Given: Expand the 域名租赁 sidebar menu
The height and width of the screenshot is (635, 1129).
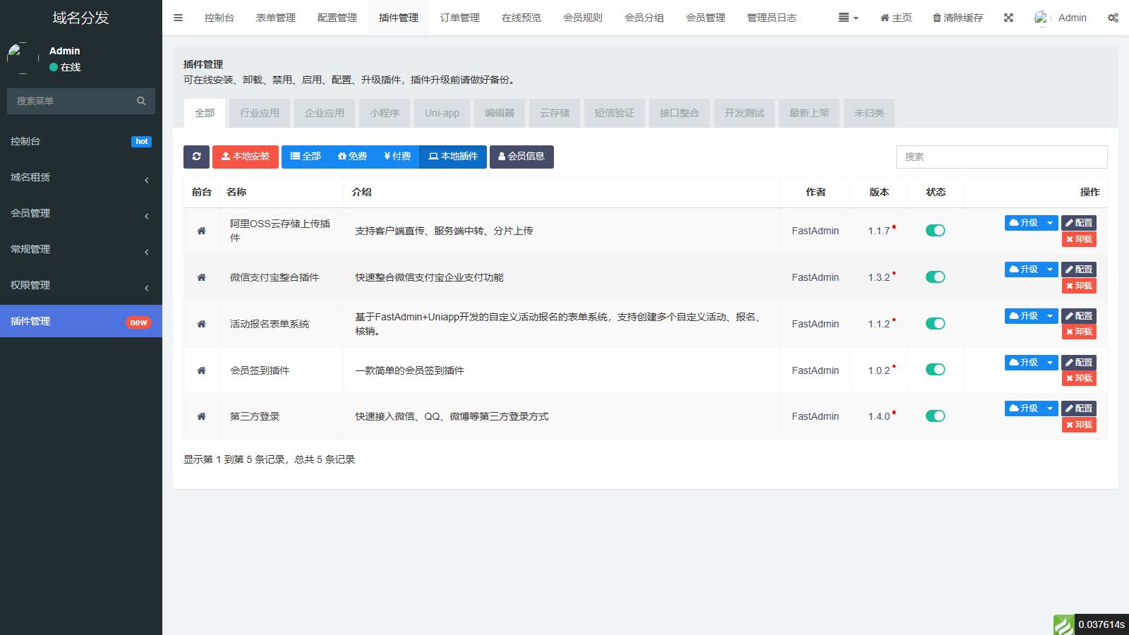Looking at the screenshot, I should (81, 177).
